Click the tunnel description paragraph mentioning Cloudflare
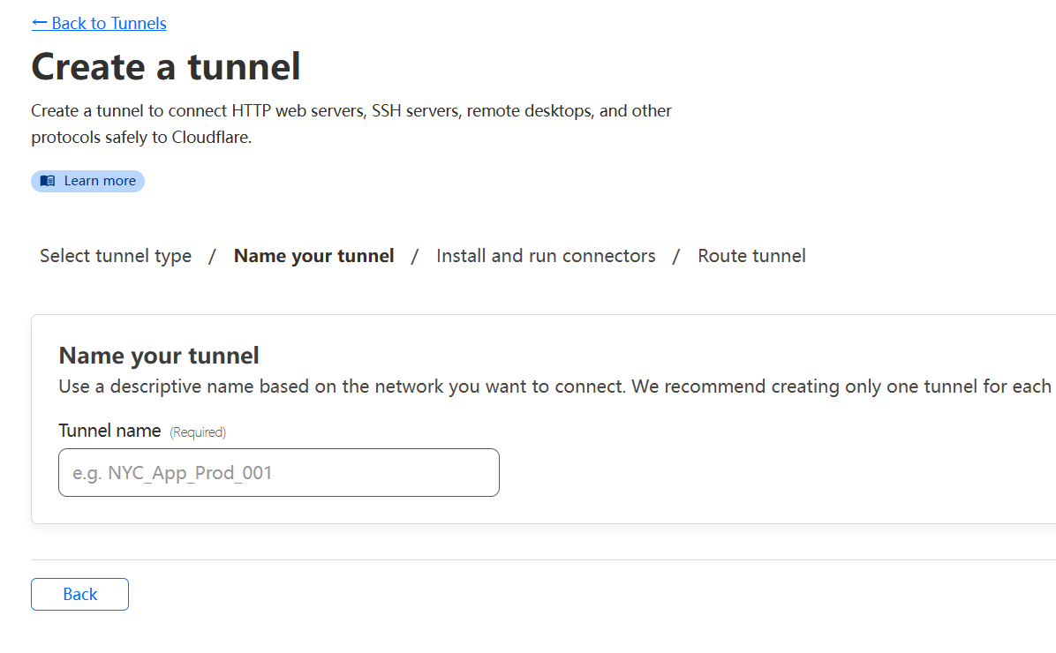1056x653 pixels. pyautogui.click(x=351, y=124)
